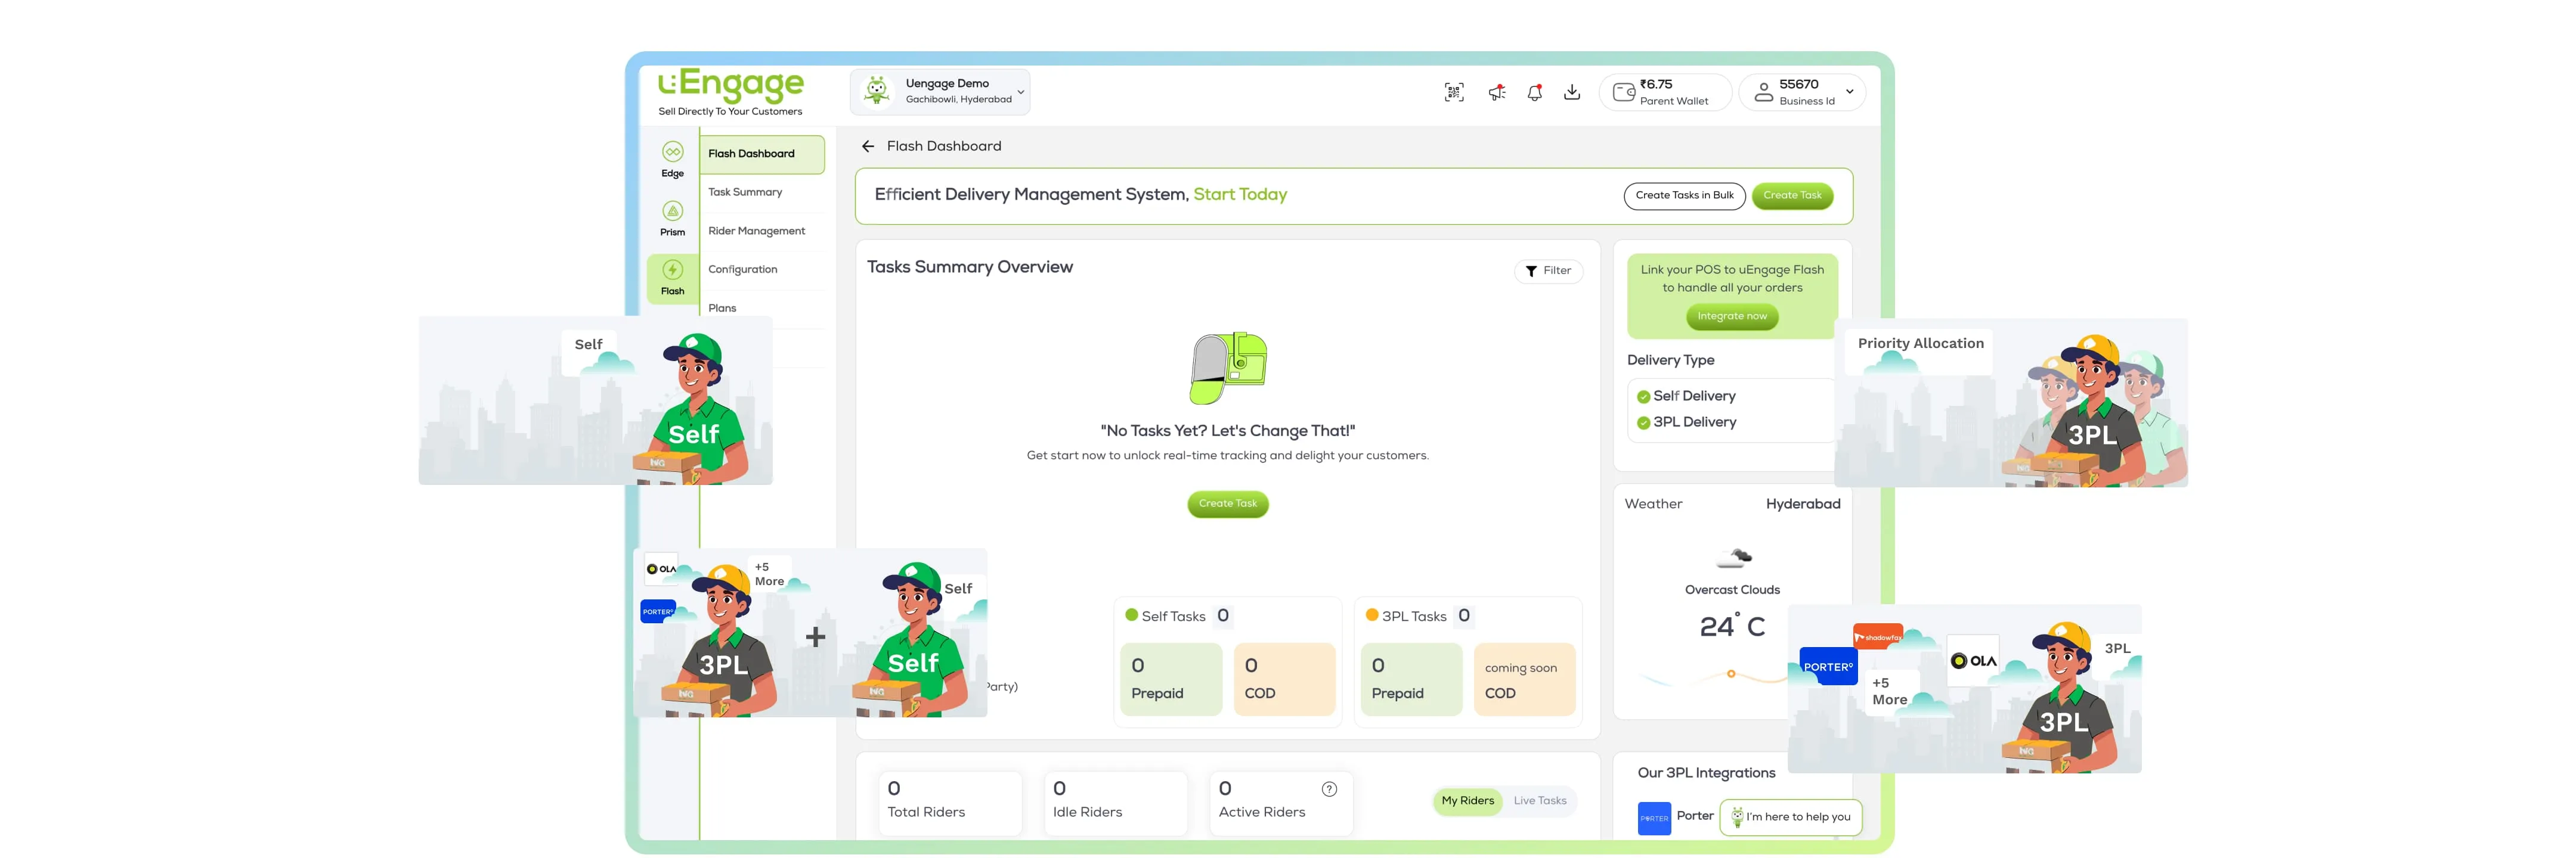The image size is (2576, 858).
Task: Expand the Uengage Demo outlet dropdown
Action: (x=1020, y=92)
